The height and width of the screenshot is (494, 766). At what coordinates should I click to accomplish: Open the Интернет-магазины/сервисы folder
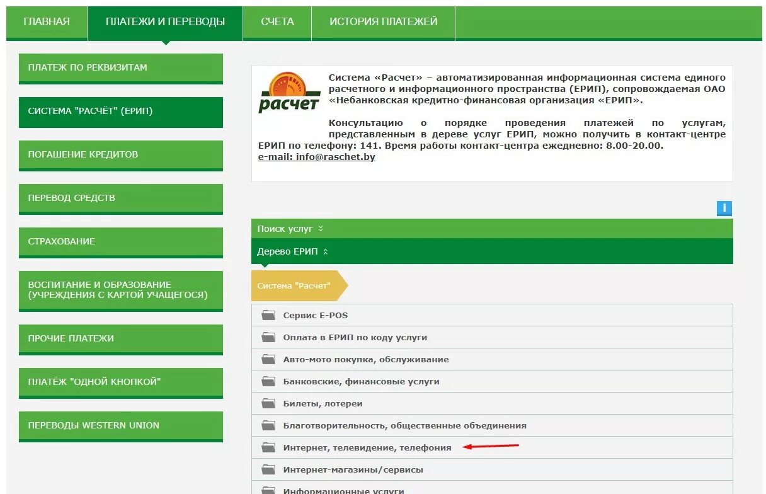pos(492,469)
